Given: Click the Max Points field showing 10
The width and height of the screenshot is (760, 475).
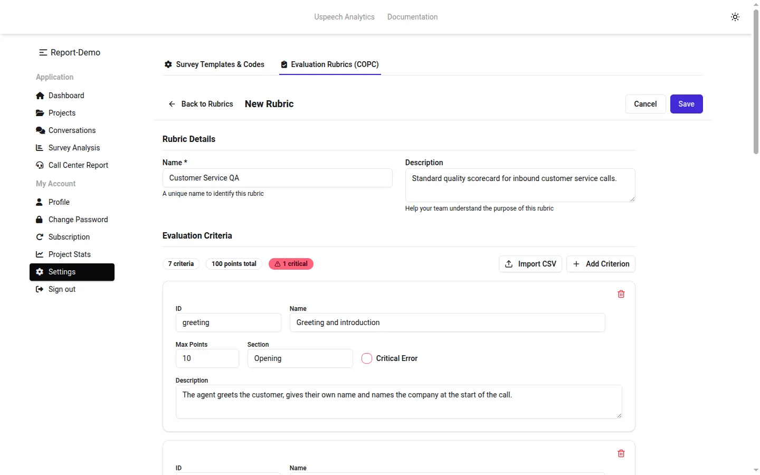Looking at the screenshot, I should [x=207, y=358].
